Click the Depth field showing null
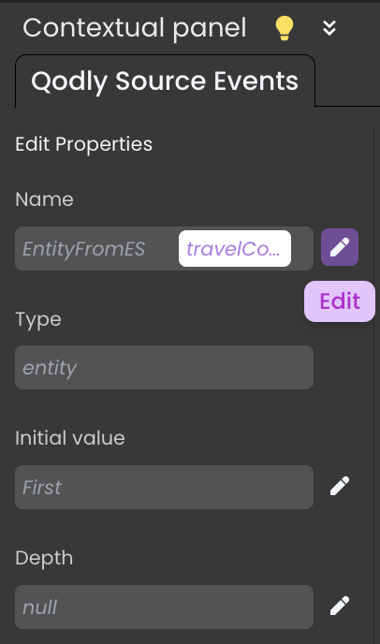 [x=165, y=607]
